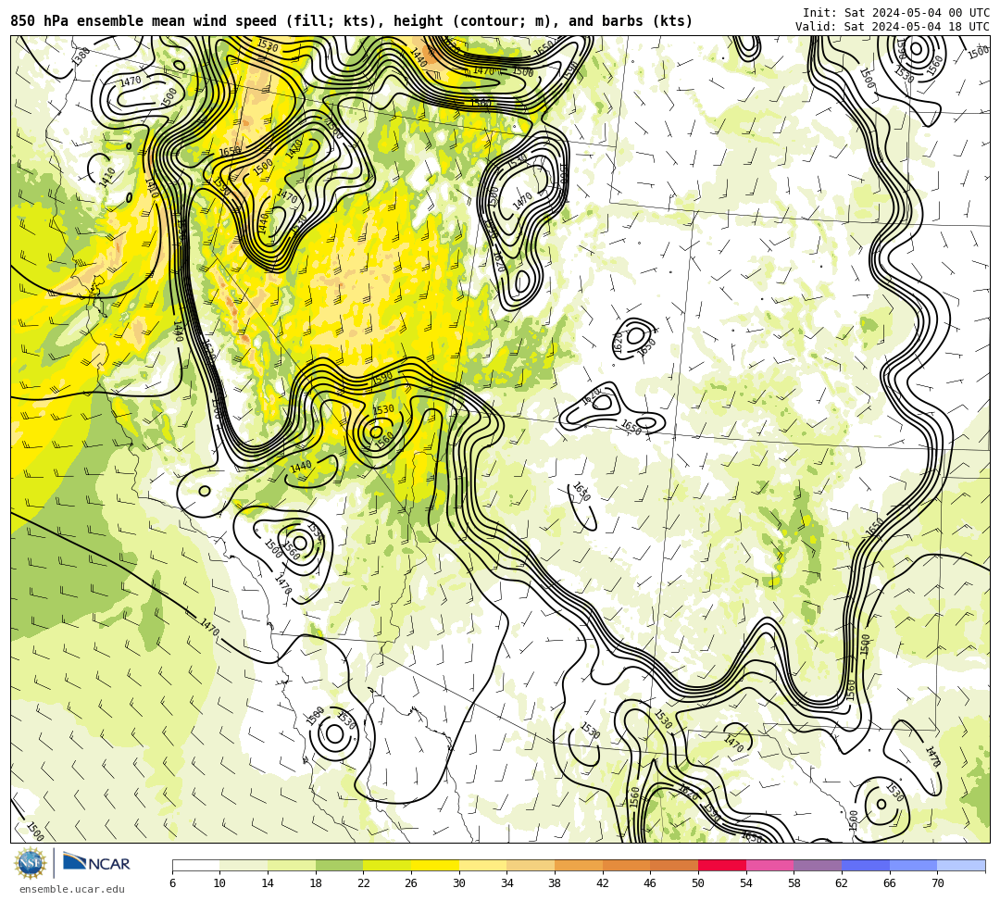The height and width of the screenshot is (901, 1000).
Task: Click the pale green 10-14 kts swatch
Action: coord(244,865)
